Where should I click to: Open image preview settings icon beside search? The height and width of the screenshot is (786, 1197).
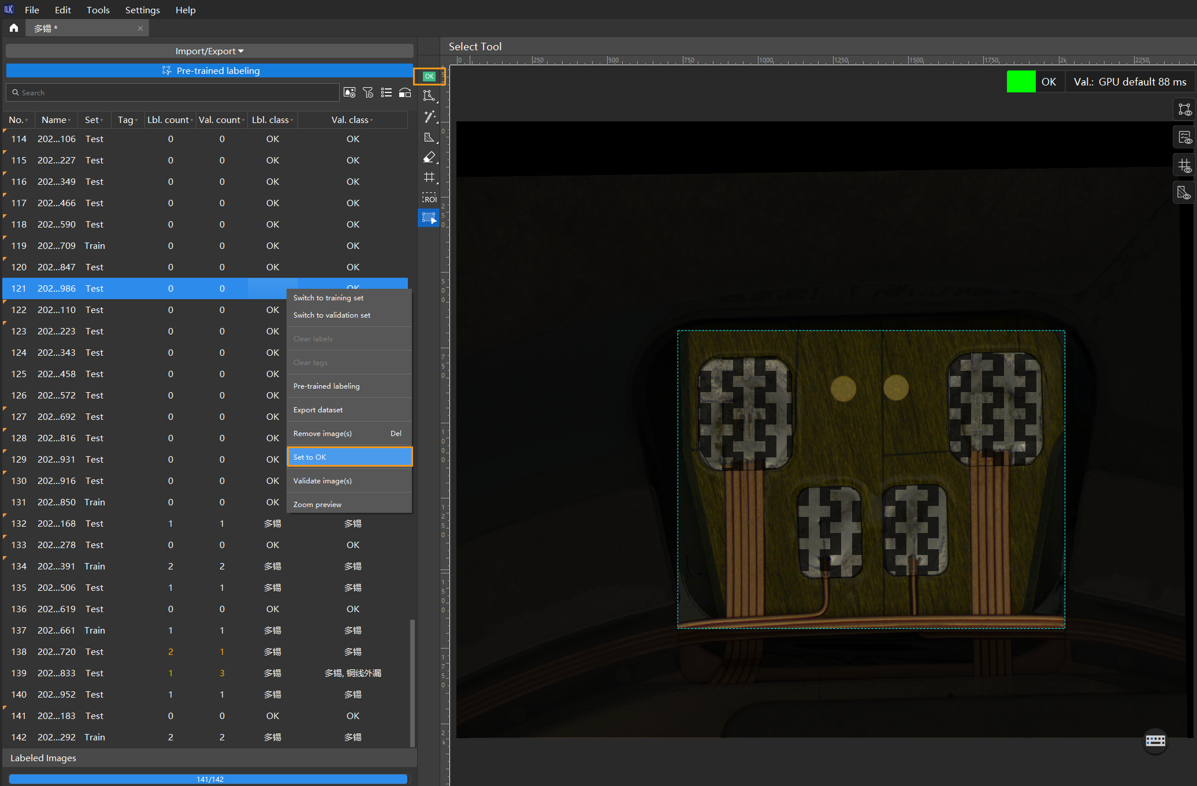tap(350, 92)
